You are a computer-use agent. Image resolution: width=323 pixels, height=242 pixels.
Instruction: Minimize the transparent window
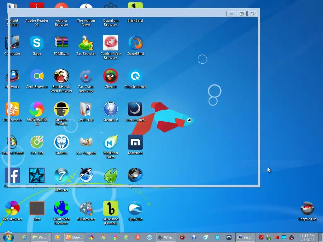pyautogui.click(x=231, y=14)
